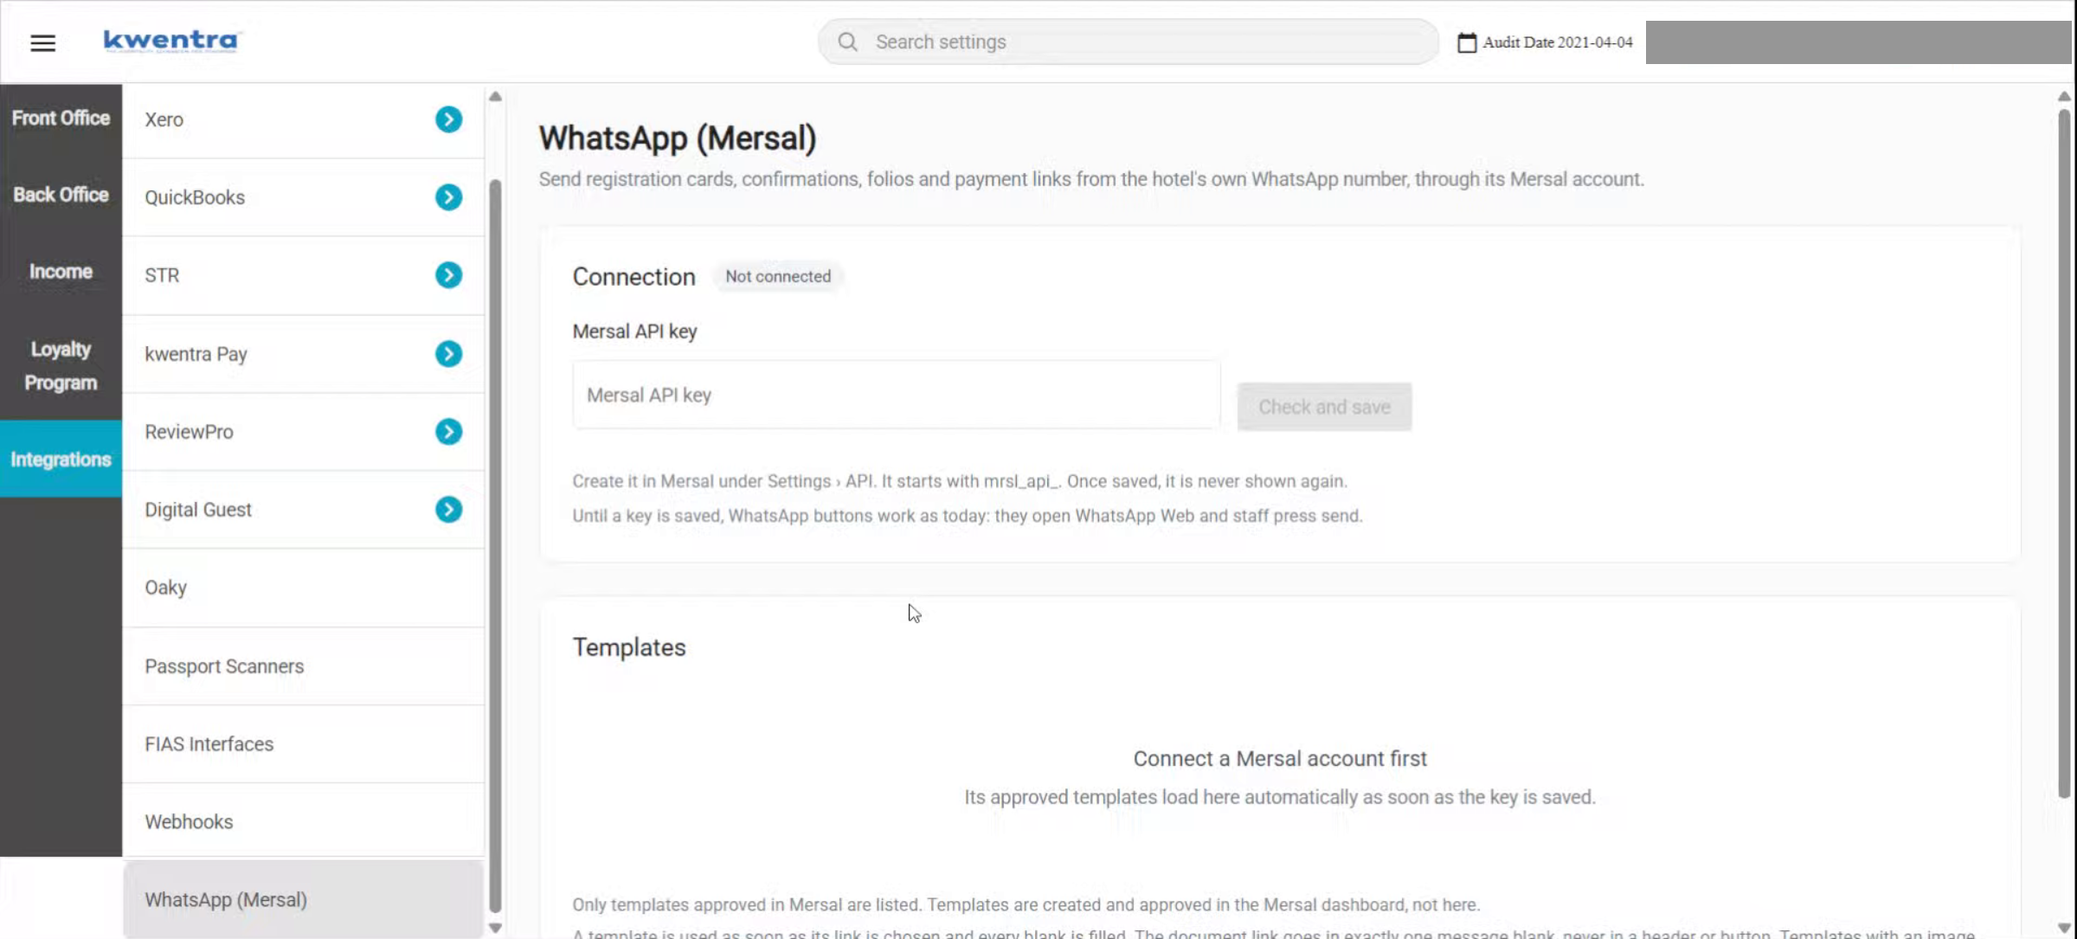Screen dimensions: 2077x939
Task: Click the Templates section heading
Action: tap(629, 647)
